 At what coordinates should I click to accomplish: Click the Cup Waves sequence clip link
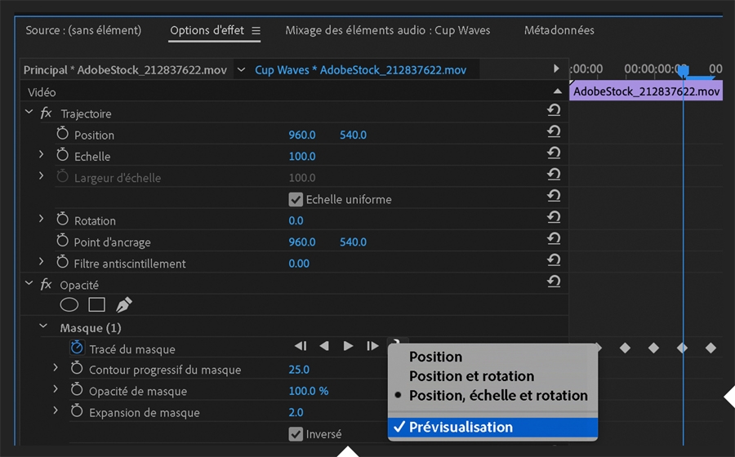tap(360, 70)
